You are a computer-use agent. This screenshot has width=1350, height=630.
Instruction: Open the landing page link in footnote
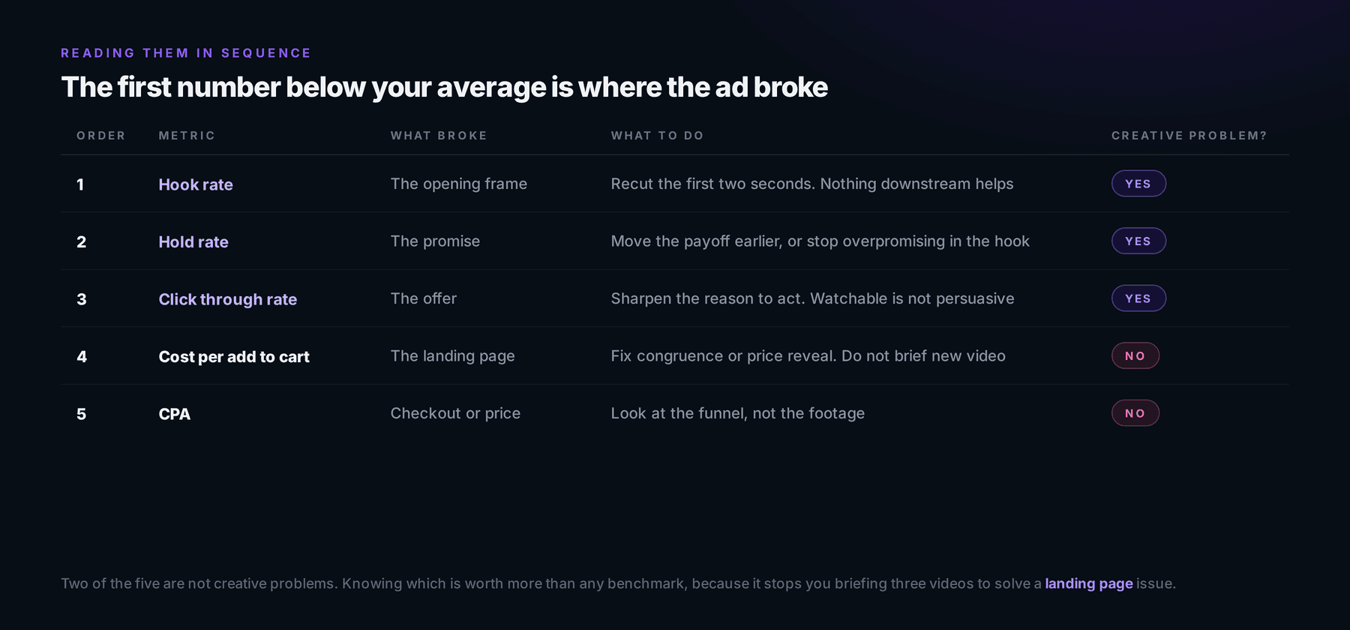click(1089, 583)
